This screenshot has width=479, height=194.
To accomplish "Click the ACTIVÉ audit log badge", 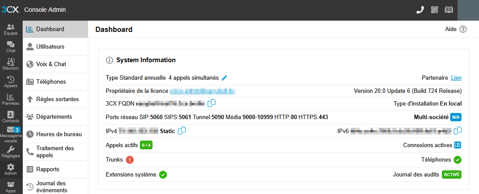I will [451, 175].
